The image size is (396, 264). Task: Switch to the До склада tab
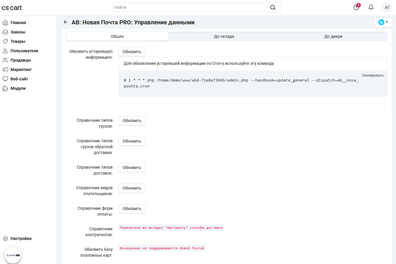(x=224, y=36)
